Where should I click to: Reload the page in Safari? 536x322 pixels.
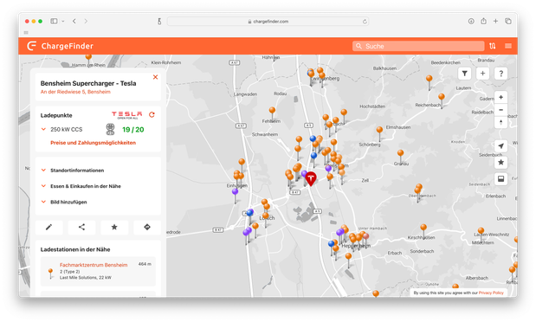(x=365, y=21)
